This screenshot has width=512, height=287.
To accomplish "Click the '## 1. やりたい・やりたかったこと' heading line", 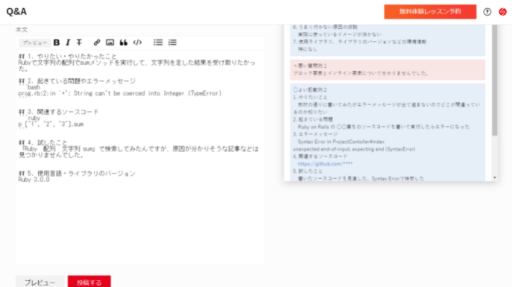I will 68,56.
